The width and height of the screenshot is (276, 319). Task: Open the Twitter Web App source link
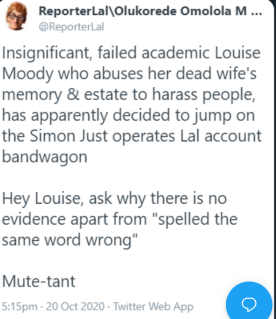(153, 307)
